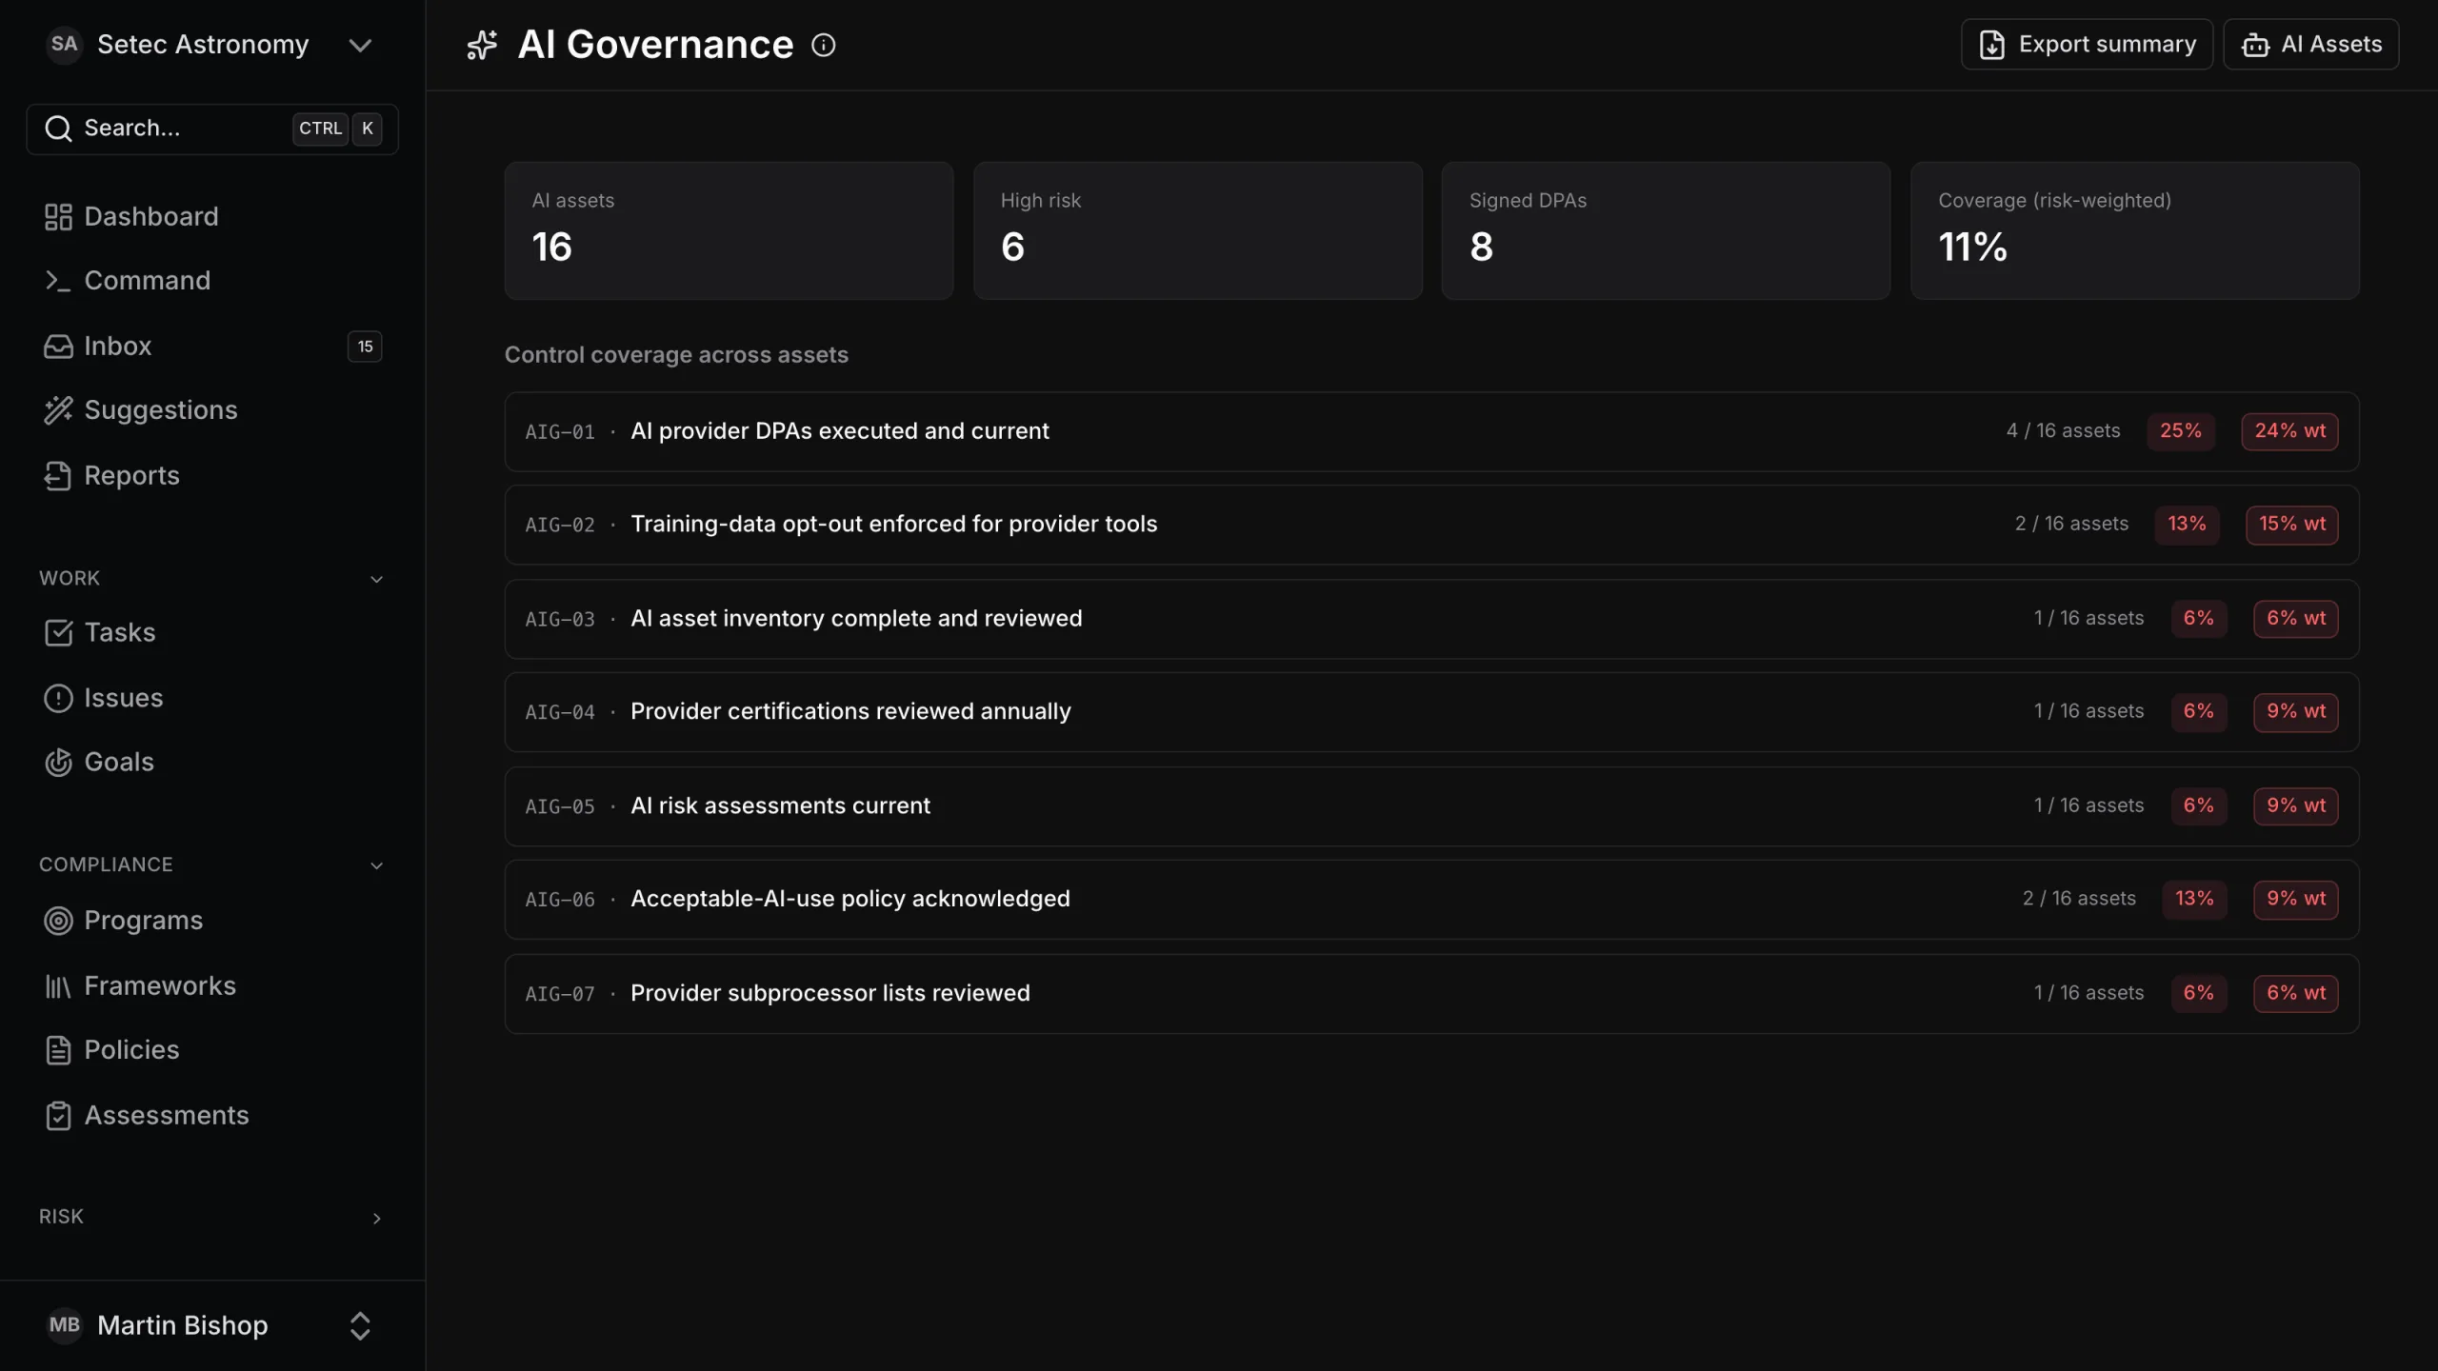Screen dimensions: 2438x1371
Task: Open the Martin Bishop user menu chevrons
Action: 360,1326
